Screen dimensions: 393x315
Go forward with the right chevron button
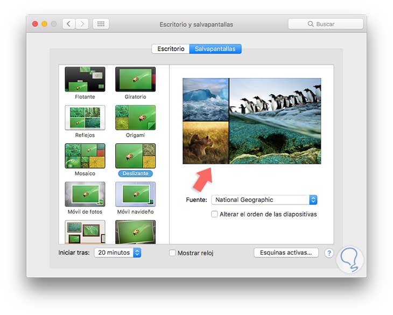(82, 24)
